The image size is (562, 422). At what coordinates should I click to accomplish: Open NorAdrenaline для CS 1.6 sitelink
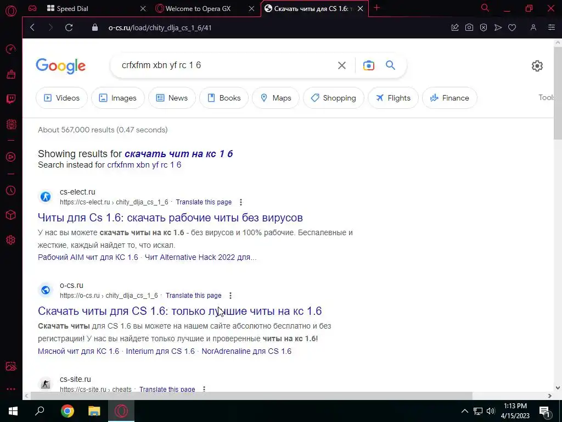[x=246, y=351]
